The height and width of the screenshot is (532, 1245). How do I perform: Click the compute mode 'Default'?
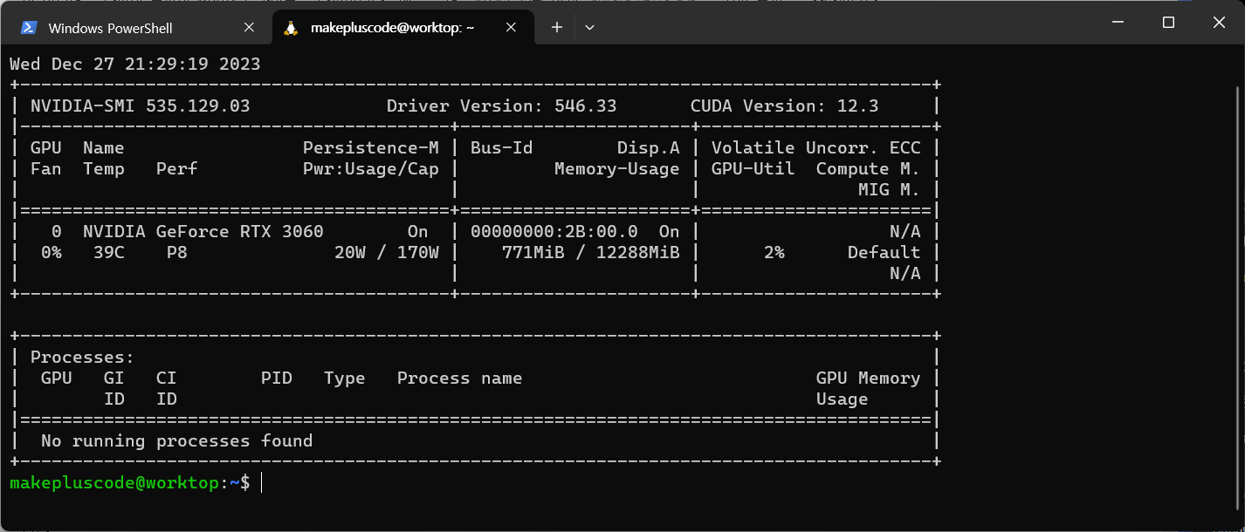click(884, 253)
